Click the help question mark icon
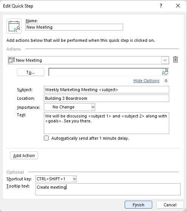The image size is (187, 212). (x=161, y=6)
